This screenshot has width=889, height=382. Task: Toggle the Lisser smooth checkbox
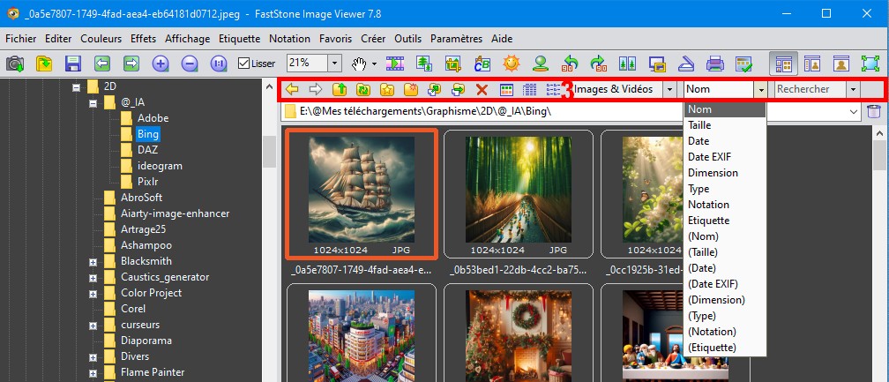243,64
